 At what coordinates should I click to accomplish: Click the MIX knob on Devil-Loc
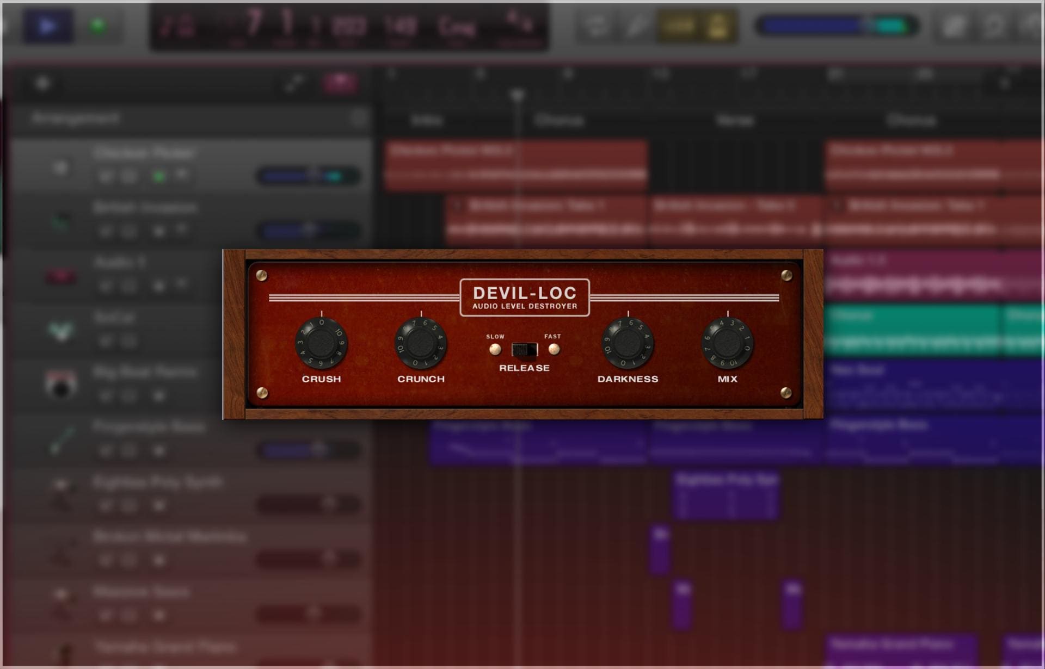coord(727,343)
